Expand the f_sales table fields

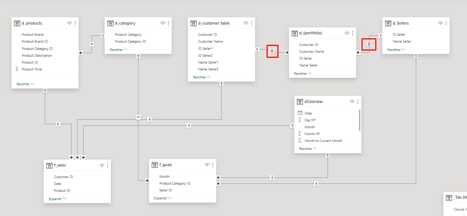click(58, 199)
